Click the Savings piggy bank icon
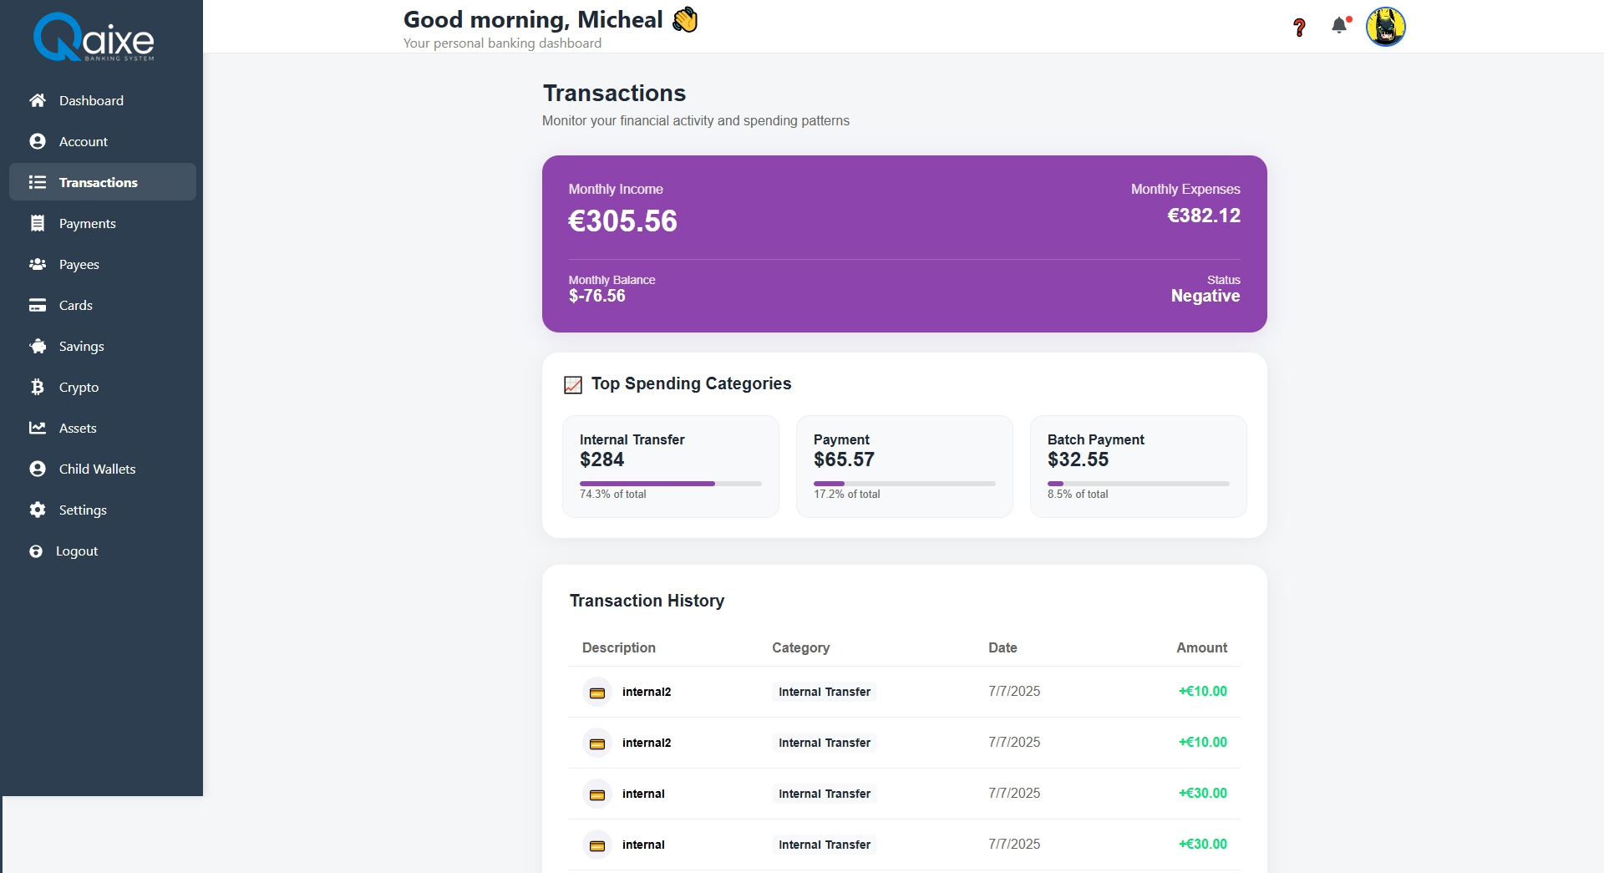The image size is (1604, 873). [x=38, y=346]
